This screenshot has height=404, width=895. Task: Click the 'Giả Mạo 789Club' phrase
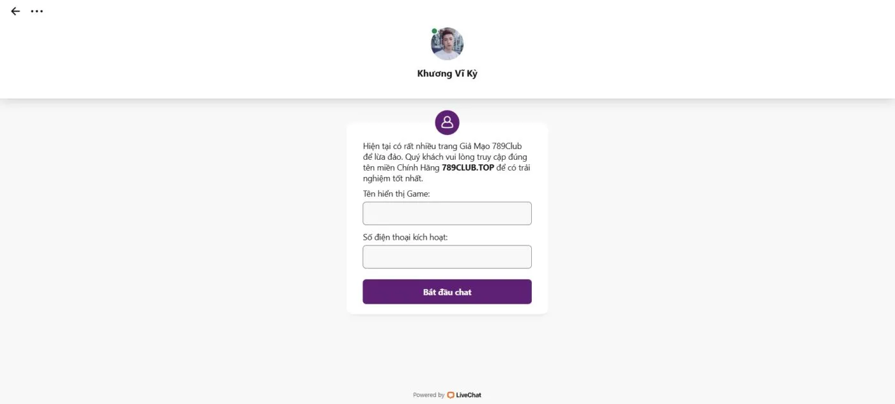click(x=491, y=146)
